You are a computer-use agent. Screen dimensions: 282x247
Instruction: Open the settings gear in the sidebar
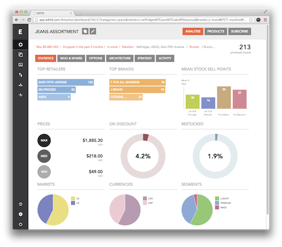pos(20,214)
